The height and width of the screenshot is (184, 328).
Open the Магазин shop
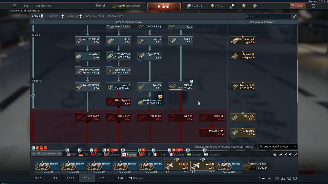(x=297, y=6)
